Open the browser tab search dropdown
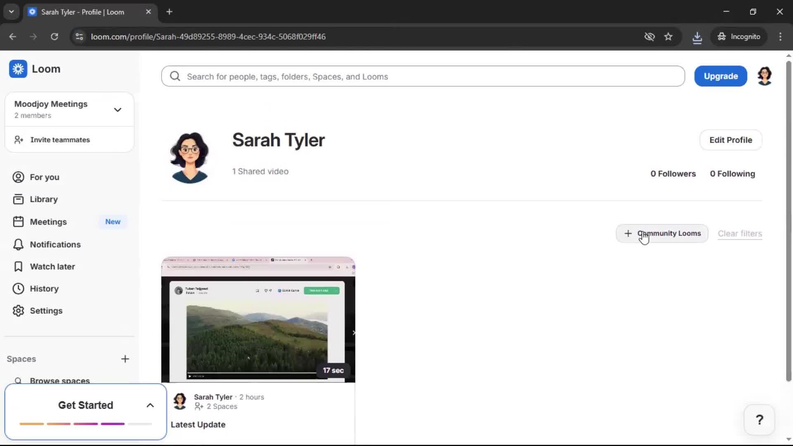The width and height of the screenshot is (793, 446). point(11,12)
